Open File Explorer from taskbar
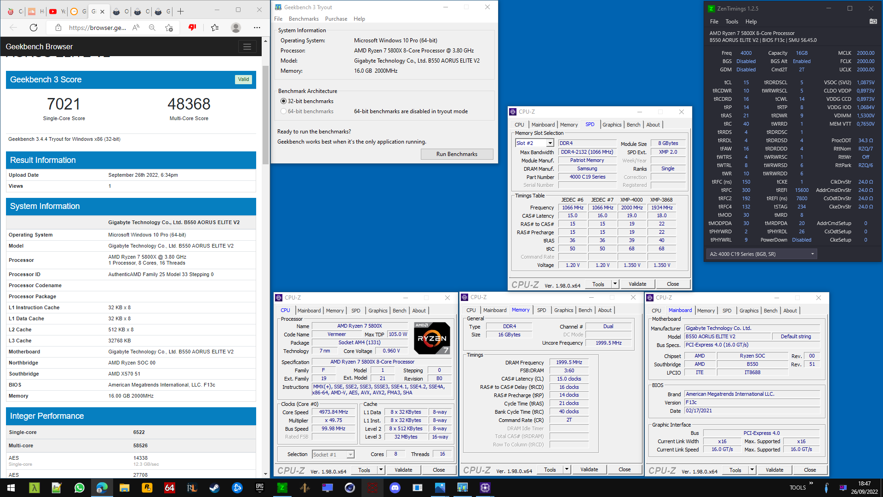 [x=124, y=487]
